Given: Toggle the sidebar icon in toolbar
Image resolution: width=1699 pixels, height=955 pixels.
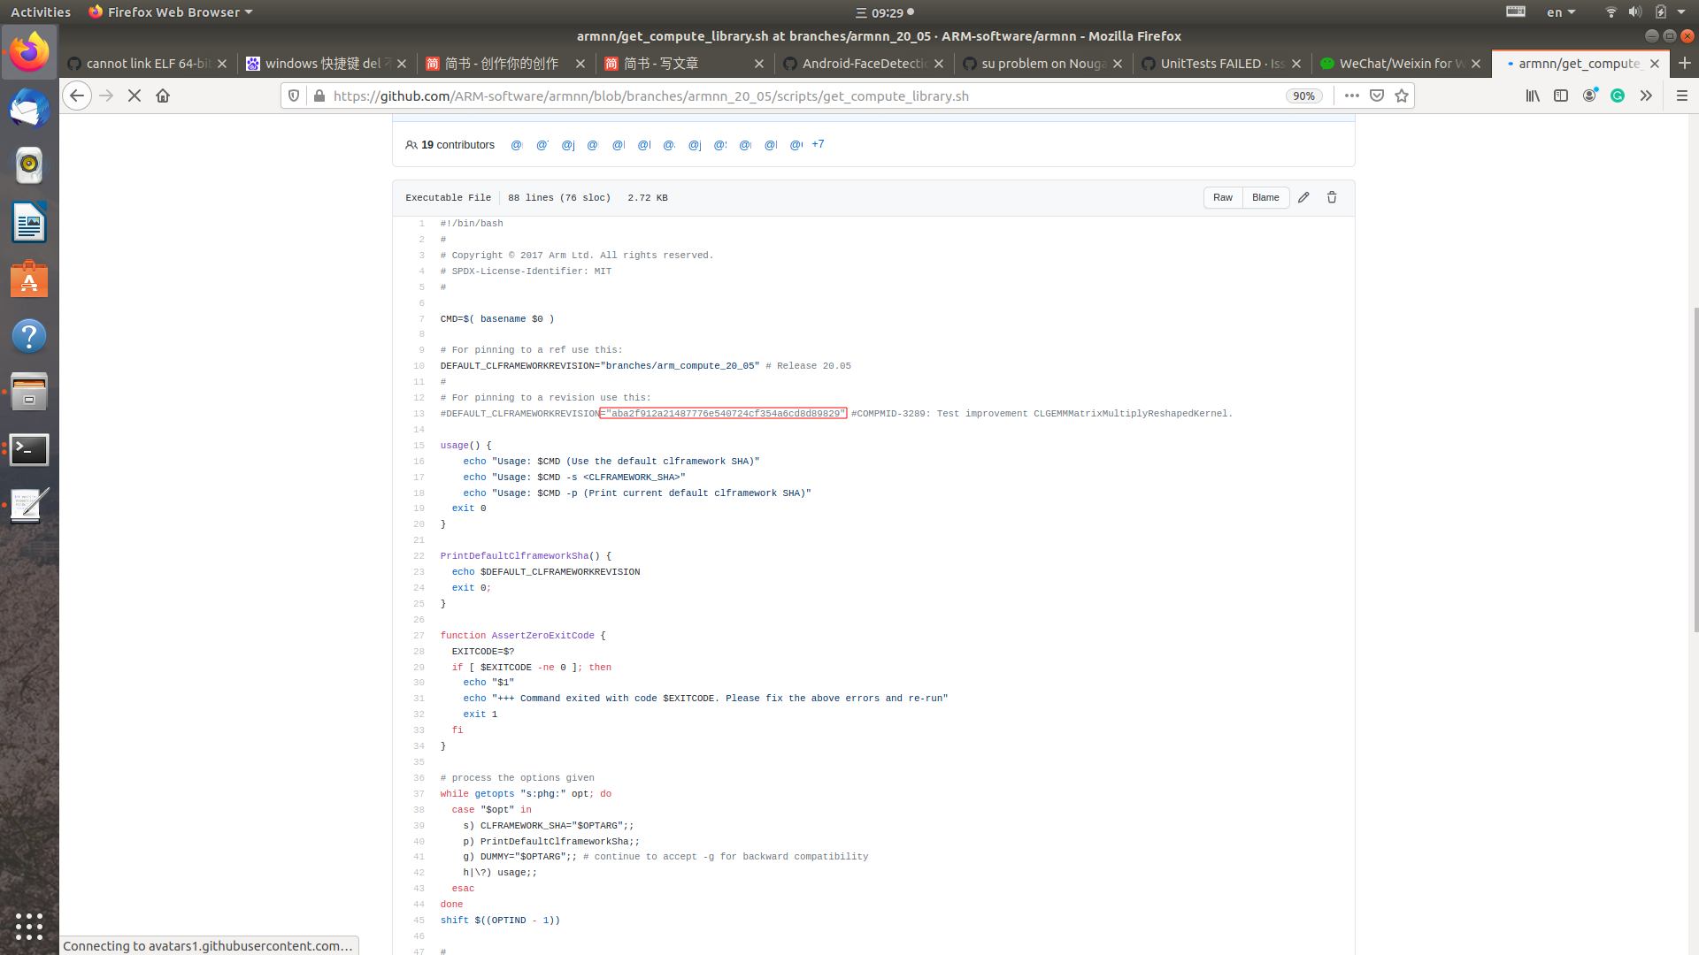Looking at the screenshot, I should [1561, 95].
